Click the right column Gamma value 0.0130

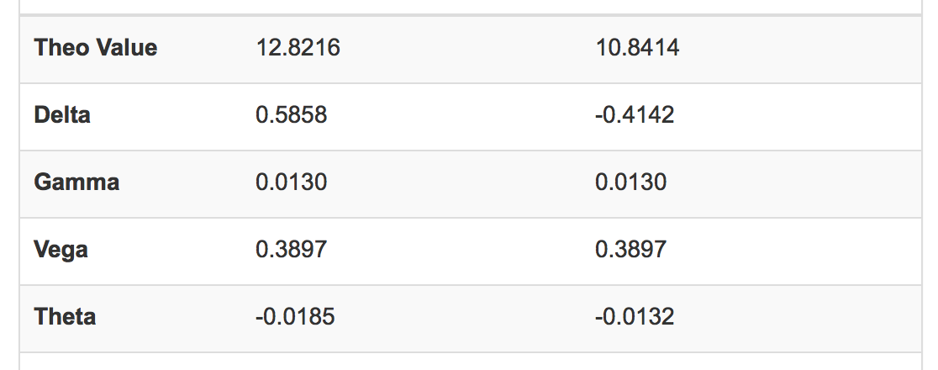(x=631, y=182)
